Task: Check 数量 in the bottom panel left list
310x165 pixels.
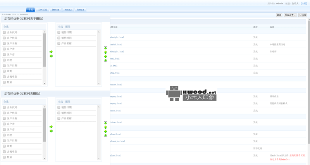Action: 4,157
